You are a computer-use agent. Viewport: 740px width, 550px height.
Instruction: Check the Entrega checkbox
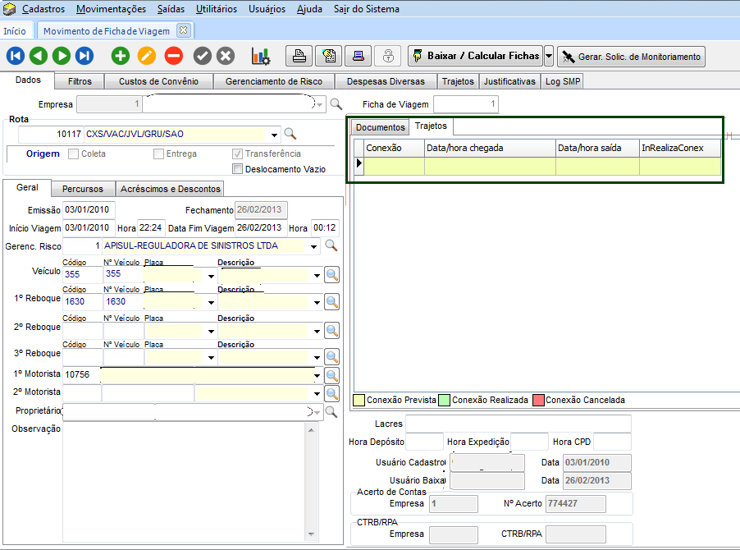159,154
